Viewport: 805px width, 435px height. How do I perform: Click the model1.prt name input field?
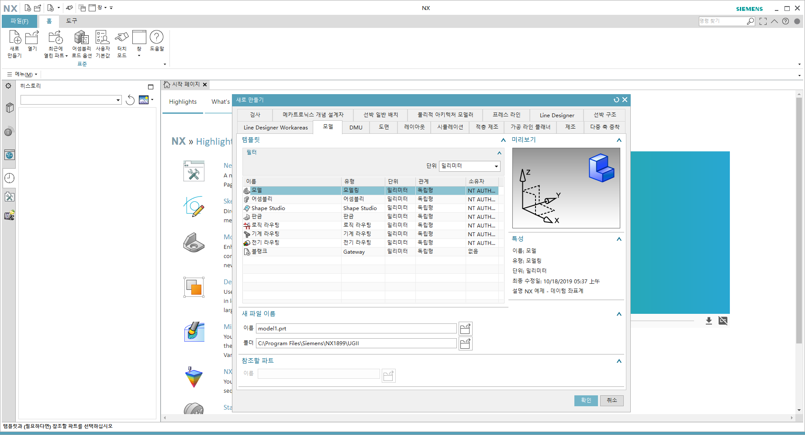(356, 328)
